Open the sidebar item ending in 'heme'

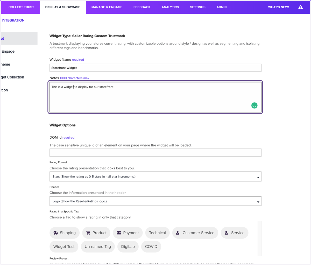pyautogui.click(x=5, y=64)
